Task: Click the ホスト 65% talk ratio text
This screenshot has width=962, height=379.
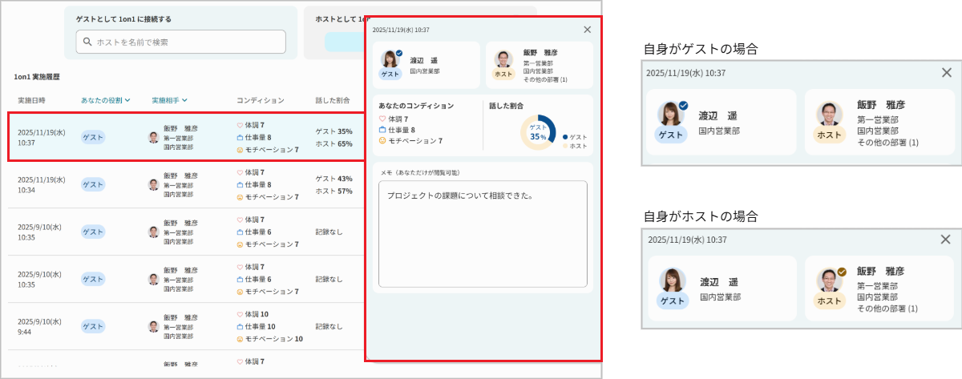Action: tap(333, 143)
